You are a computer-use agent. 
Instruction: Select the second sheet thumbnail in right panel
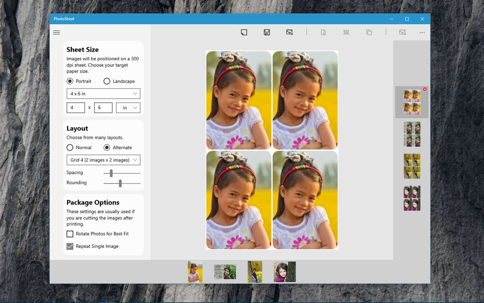coord(412,134)
